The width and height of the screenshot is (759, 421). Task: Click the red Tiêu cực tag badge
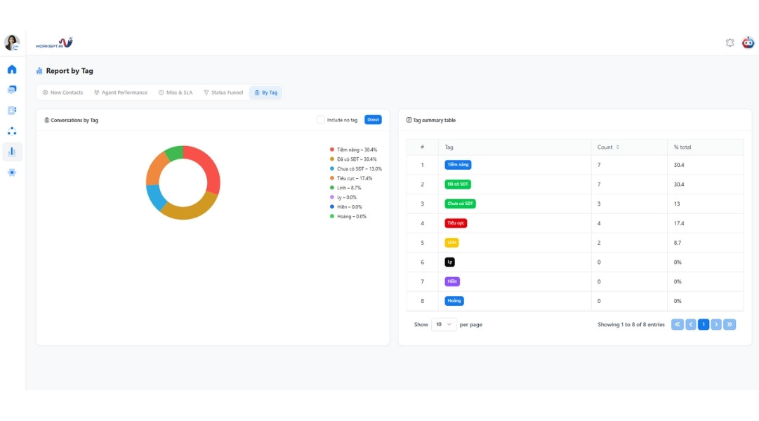point(456,223)
